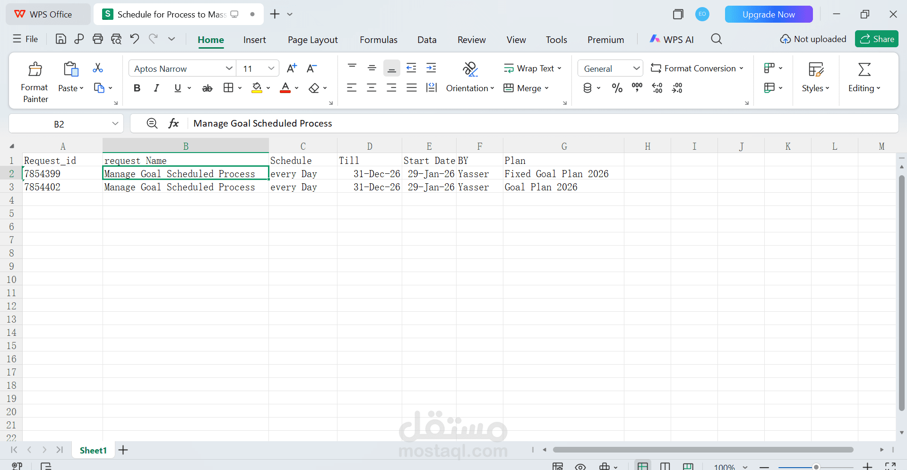This screenshot has width=907, height=470.
Task: Expand the Merge dropdown arrow
Action: tap(547, 88)
